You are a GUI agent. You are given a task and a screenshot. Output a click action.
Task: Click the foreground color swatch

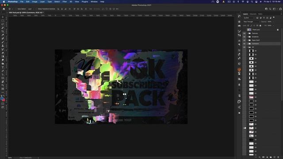(2, 98)
